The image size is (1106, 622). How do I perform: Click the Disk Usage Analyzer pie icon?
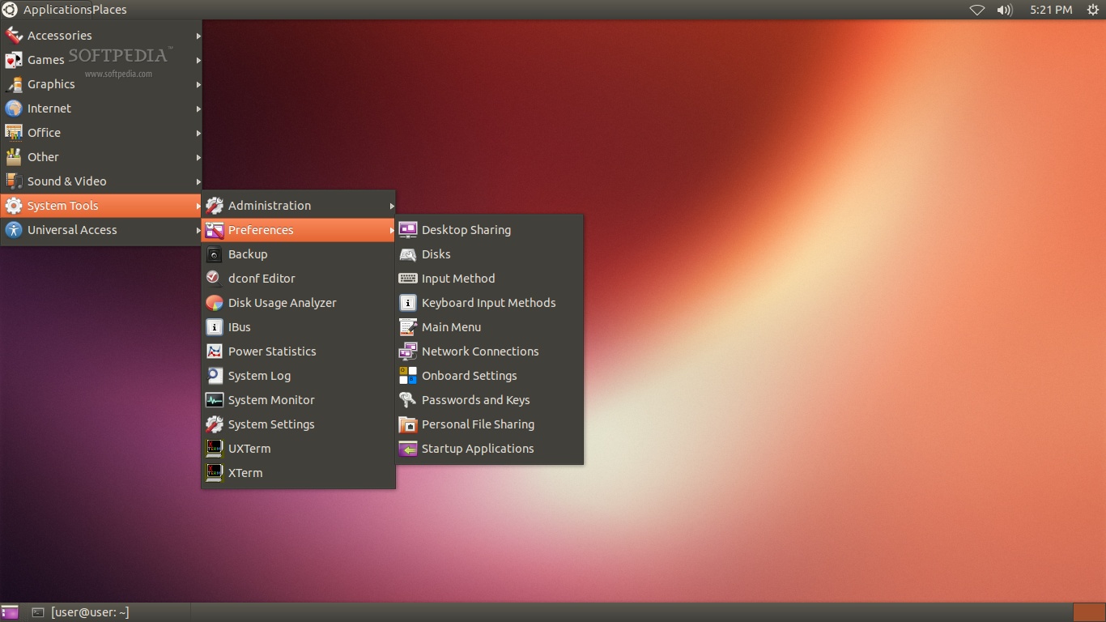(215, 303)
